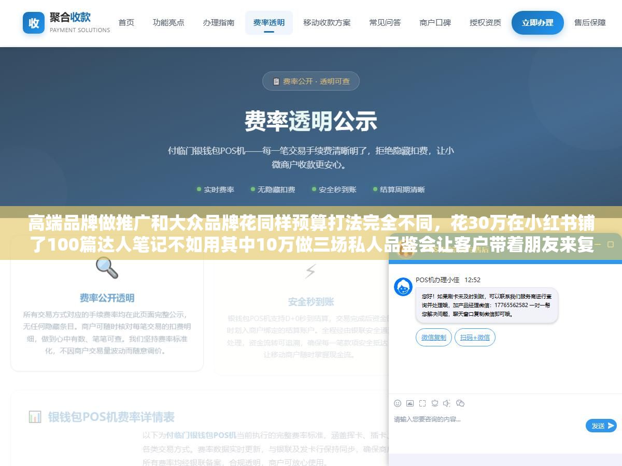Click the 安全秒到账 card title
The image size is (622, 466).
(311, 302)
